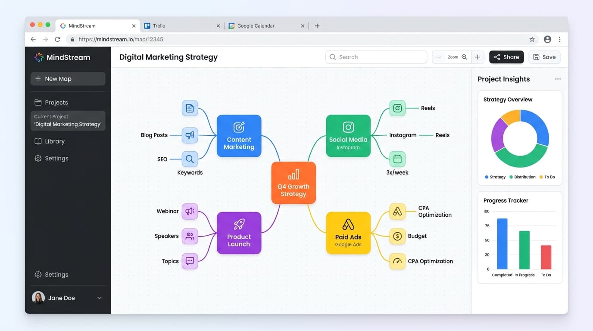Click the zoom out minus button
Viewport: 593px width, 331px height.
(x=439, y=57)
